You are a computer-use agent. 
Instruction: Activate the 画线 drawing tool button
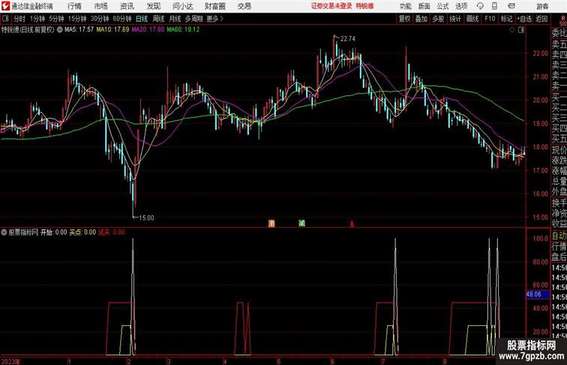pos(472,19)
